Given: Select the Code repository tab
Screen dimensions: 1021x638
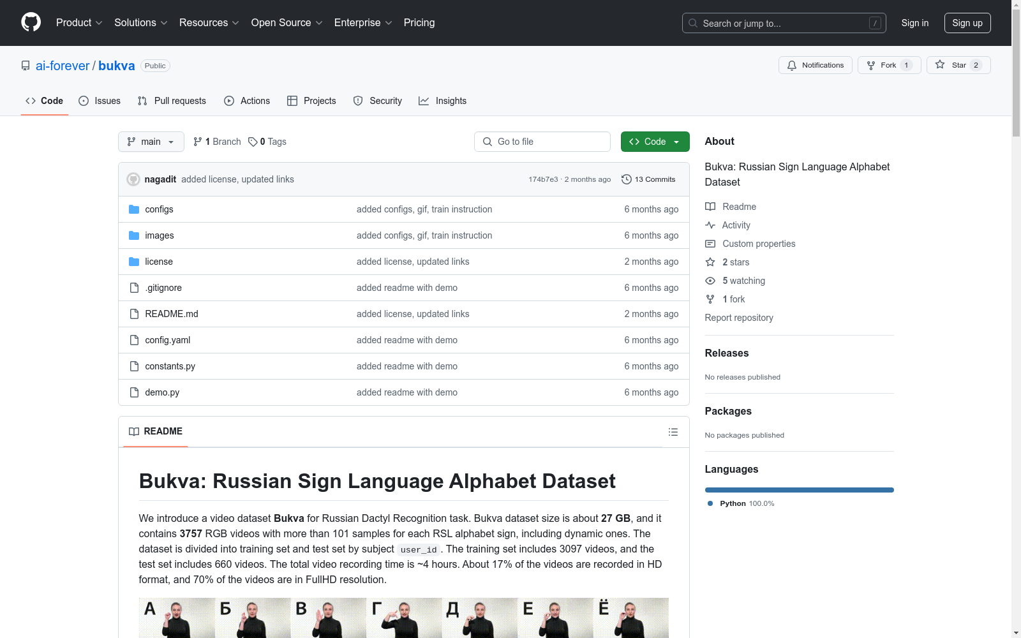Looking at the screenshot, I should pyautogui.click(x=45, y=101).
